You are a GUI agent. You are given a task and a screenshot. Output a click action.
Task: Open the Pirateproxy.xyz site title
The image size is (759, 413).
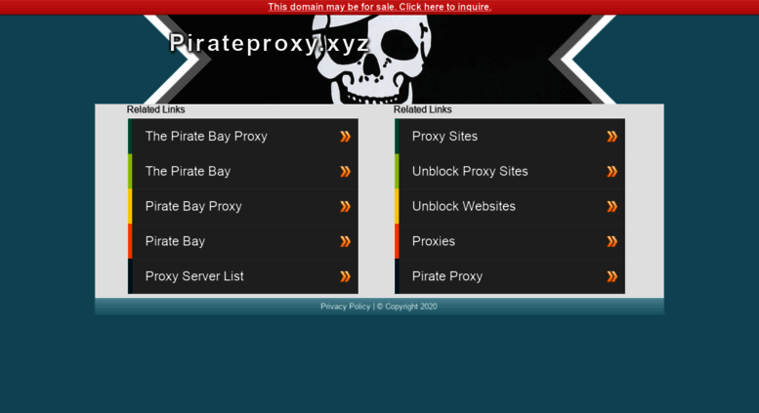[270, 43]
